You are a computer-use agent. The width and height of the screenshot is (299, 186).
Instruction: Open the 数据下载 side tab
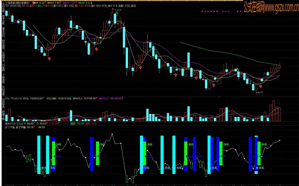[3, 115]
